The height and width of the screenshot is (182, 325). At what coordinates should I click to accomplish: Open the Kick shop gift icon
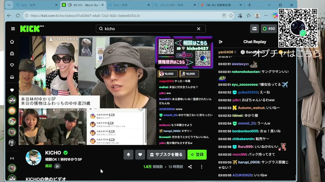(x=254, y=29)
